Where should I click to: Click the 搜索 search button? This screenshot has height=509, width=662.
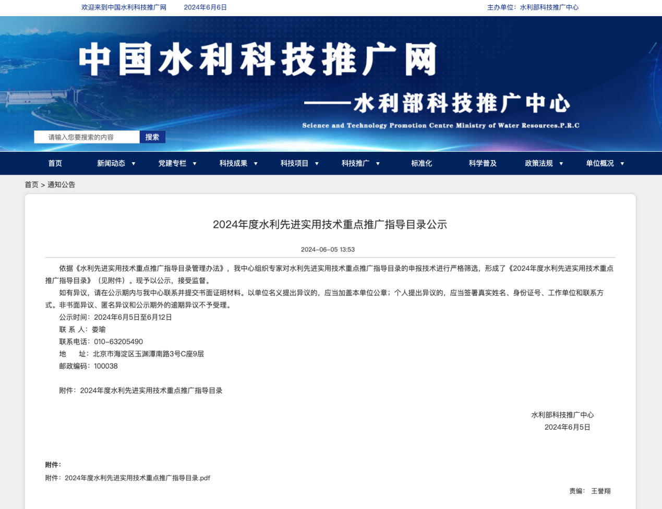[152, 137]
